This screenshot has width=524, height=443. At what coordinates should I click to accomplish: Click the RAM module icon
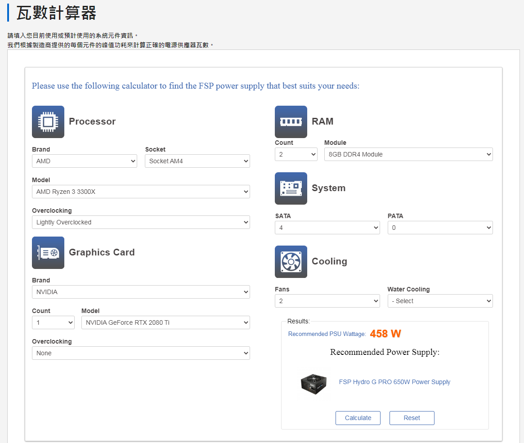(x=291, y=121)
